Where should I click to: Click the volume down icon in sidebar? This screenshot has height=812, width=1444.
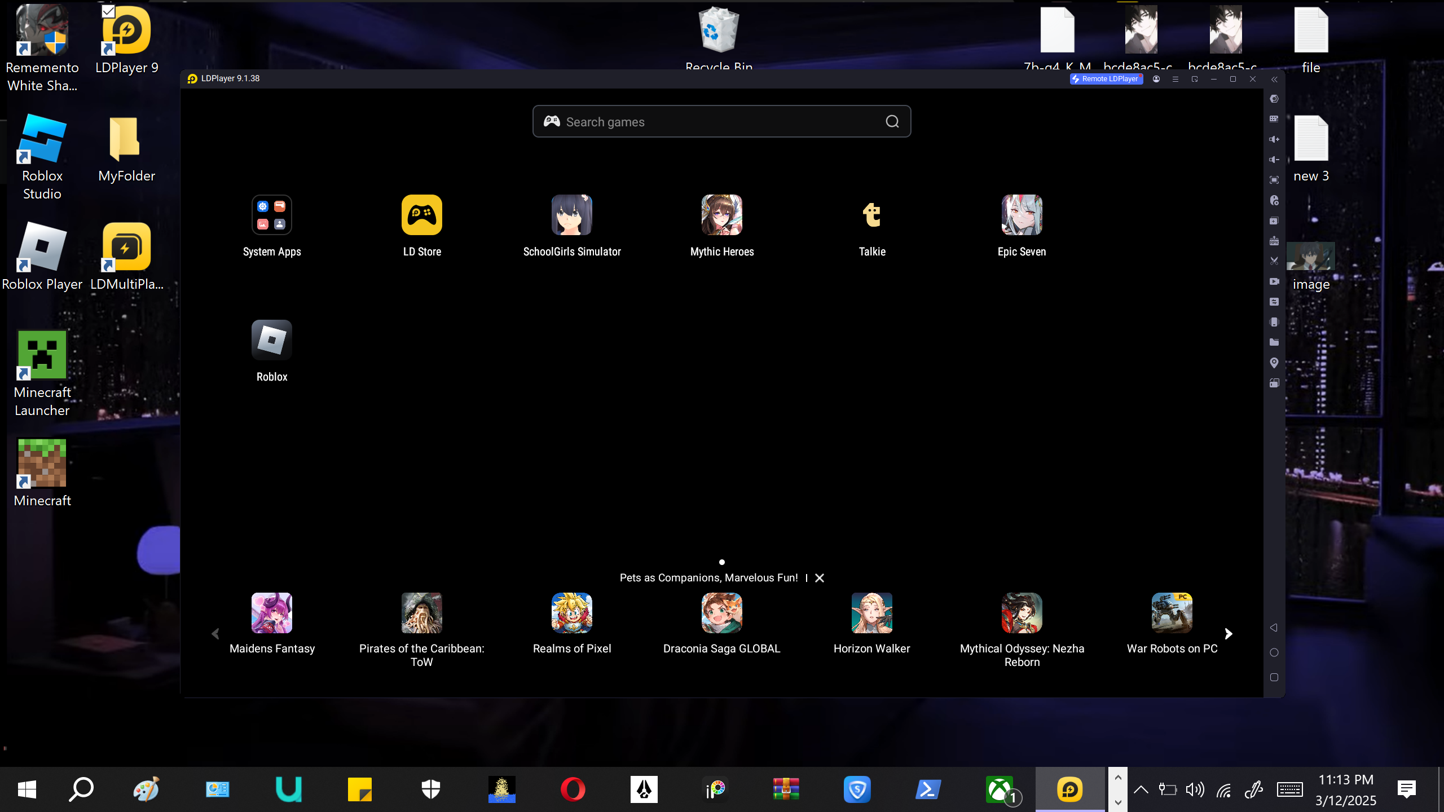[x=1274, y=160]
